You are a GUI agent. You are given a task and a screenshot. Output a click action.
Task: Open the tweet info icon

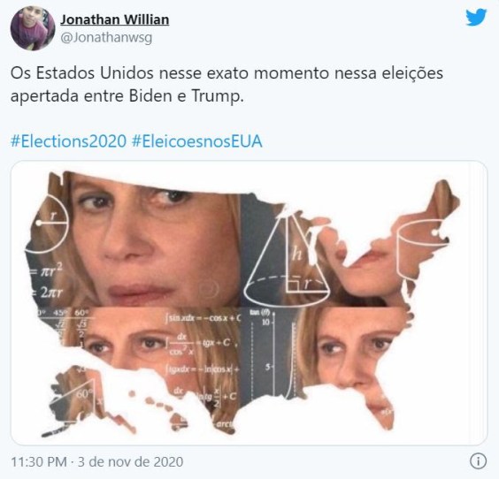[x=479, y=460]
